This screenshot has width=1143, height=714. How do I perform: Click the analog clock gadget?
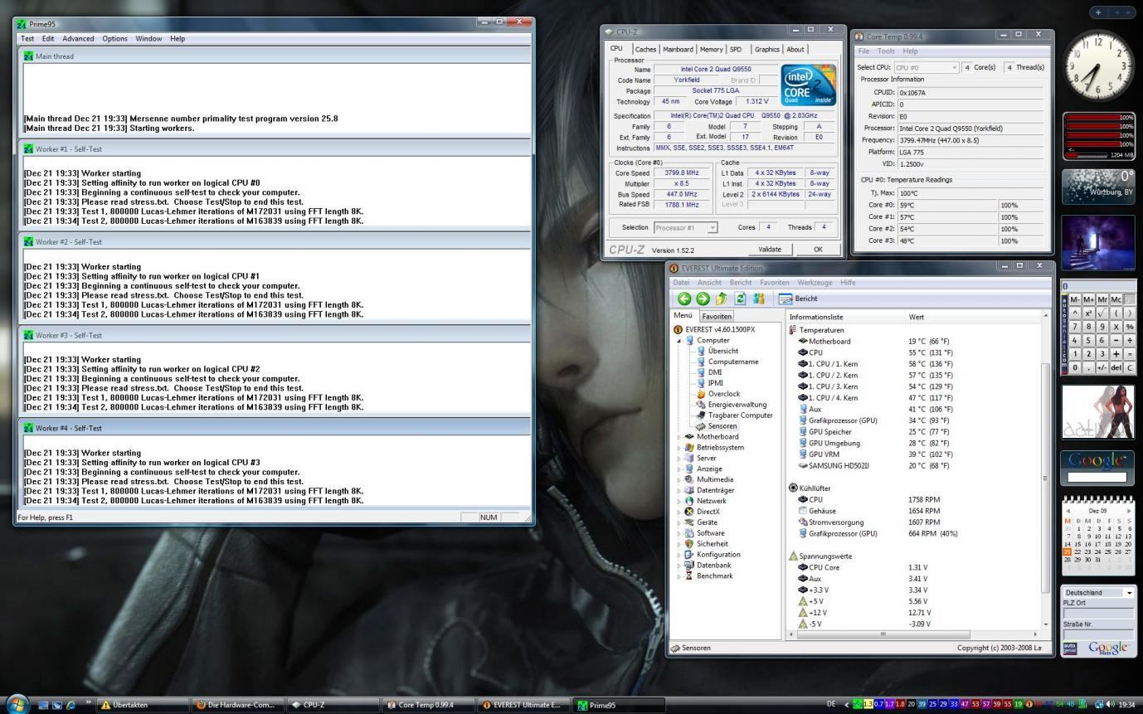coord(1099,66)
